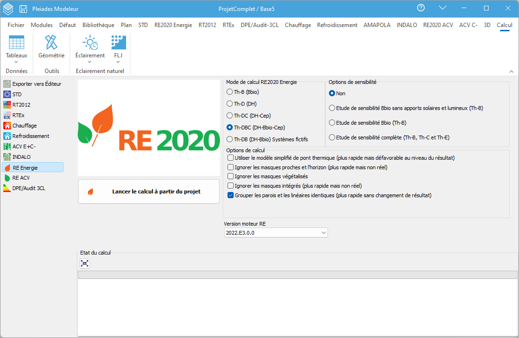
Task: Select Refroidissement in the sidebar list
Action: point(26,136)
